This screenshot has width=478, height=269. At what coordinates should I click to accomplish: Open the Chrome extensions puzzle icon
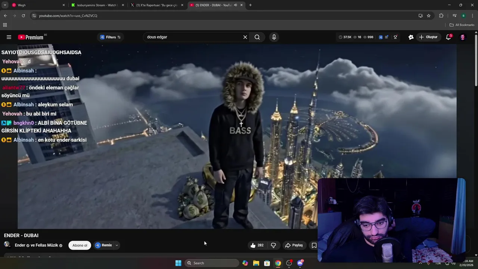click(x=441, y=16)
